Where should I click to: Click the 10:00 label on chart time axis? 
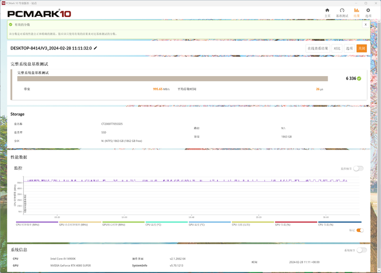[124, 217]
